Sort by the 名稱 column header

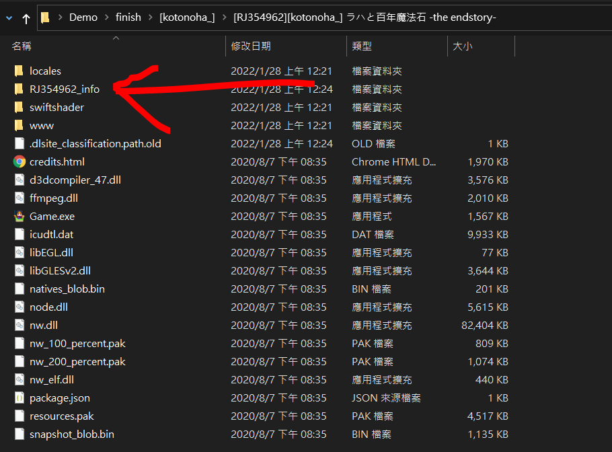22,46
